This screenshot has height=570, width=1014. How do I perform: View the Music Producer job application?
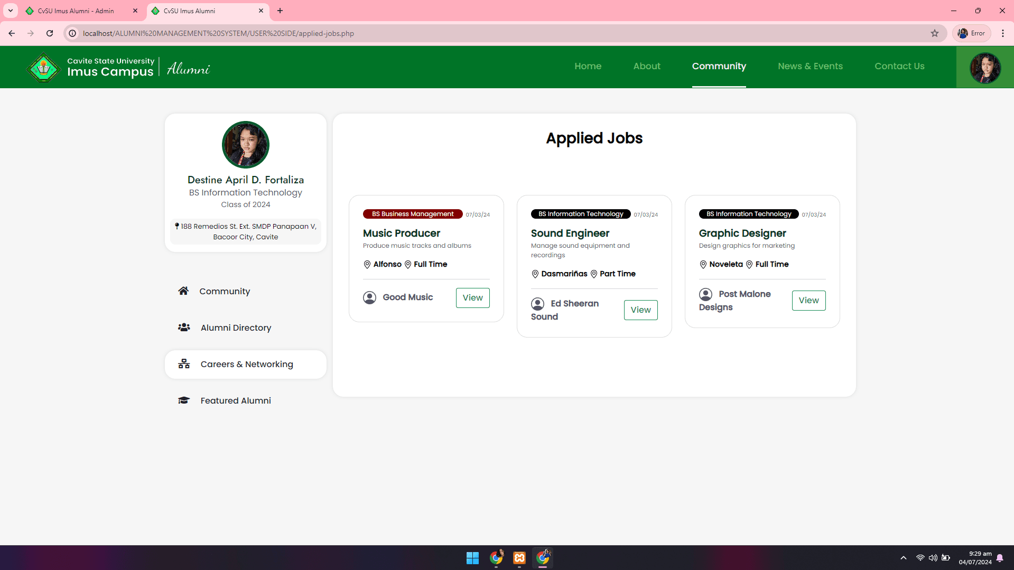(472, 298)
